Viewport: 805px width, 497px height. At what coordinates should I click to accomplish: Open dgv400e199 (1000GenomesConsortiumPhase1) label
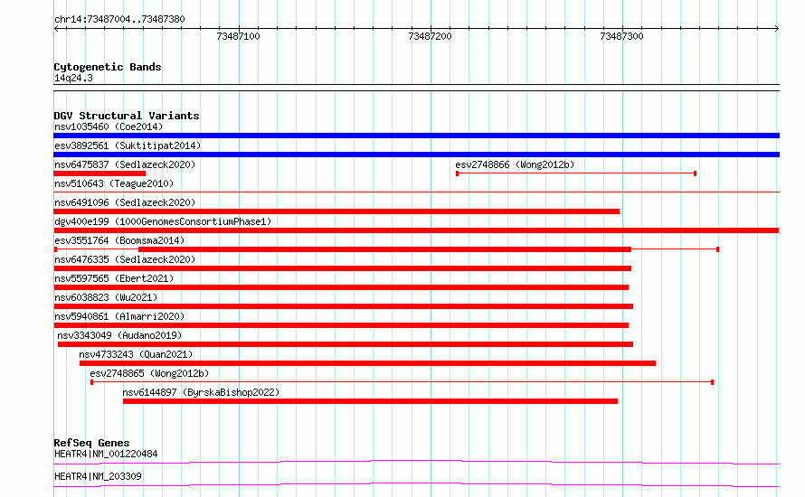pos(163,221)
